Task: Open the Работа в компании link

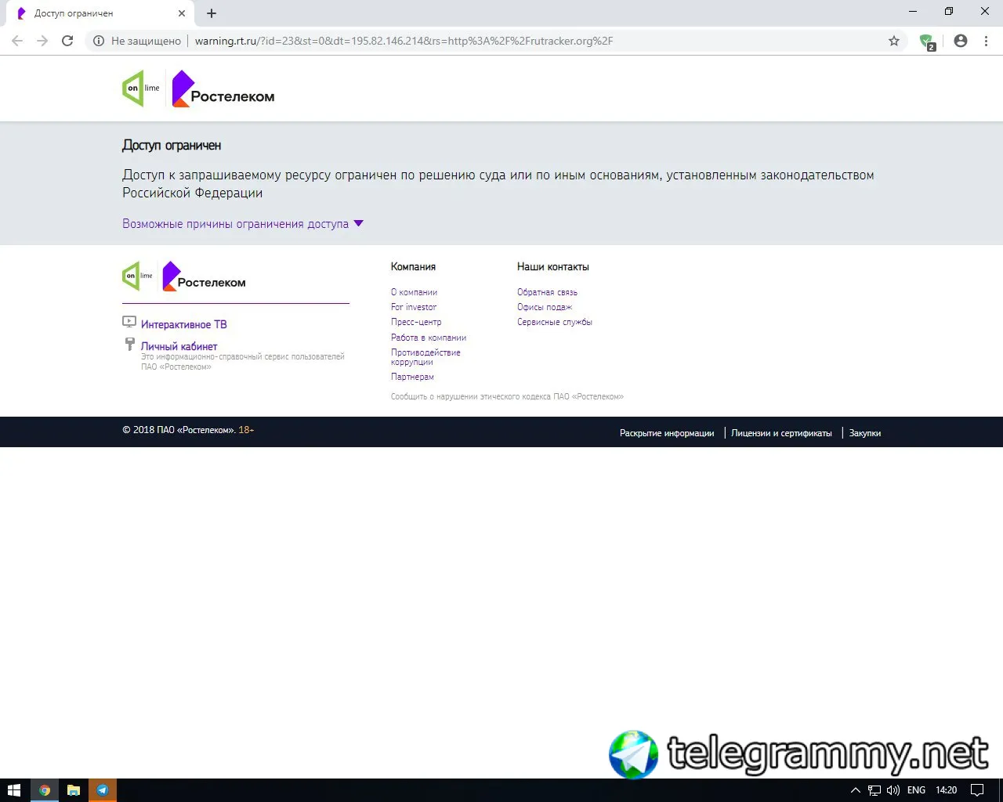Action: 429,338
